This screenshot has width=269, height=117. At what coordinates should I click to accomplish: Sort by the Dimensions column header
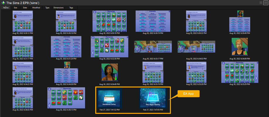[x=58, y=8]
